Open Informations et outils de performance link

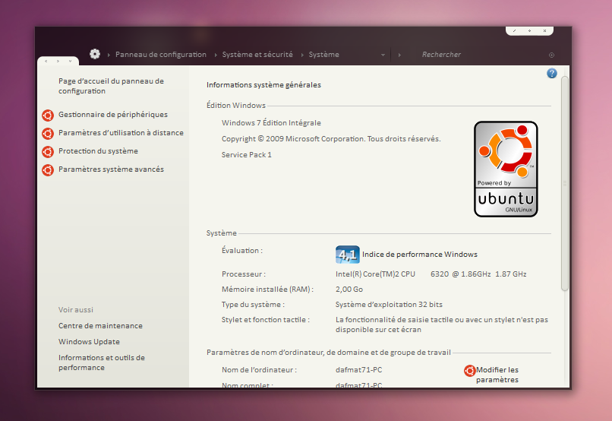[x=102, y=362]
